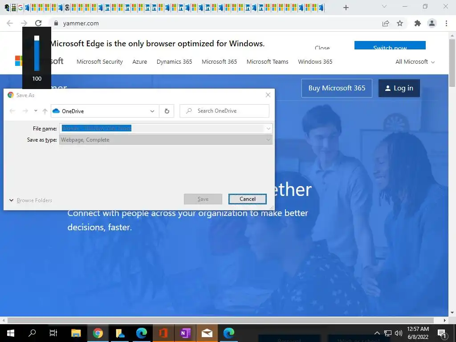Expand Browse Folders section

click(x=31, y=200)
